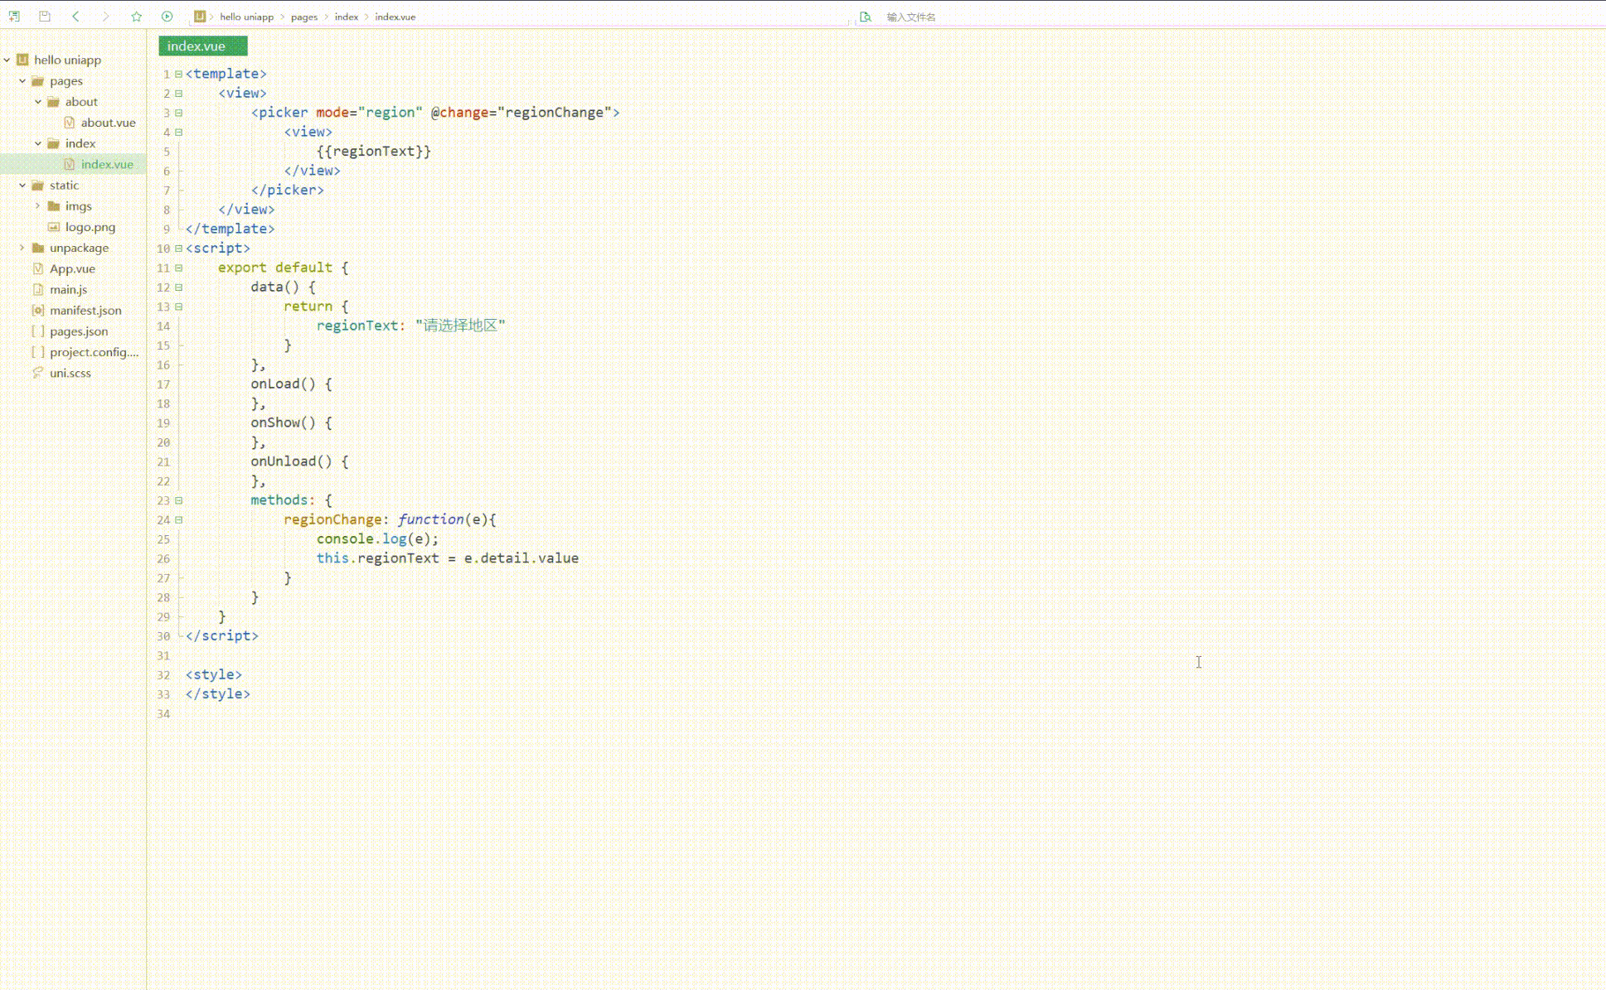Click 'onUnload()' on line 21
The height and width of the screenshot is (990, 1606).
tap(291, 461)
